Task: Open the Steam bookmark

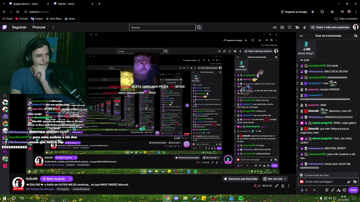Action: click(70, 19)
